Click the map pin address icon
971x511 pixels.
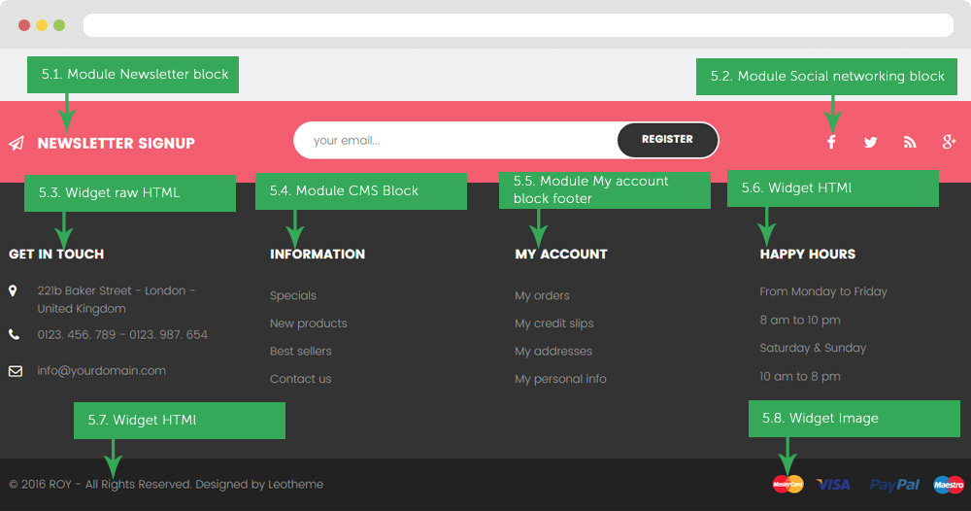pyautogui.click(x=13, y=290)
